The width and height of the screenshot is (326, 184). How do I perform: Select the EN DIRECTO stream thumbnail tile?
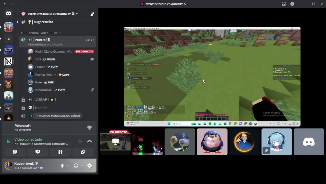point(115,142)
